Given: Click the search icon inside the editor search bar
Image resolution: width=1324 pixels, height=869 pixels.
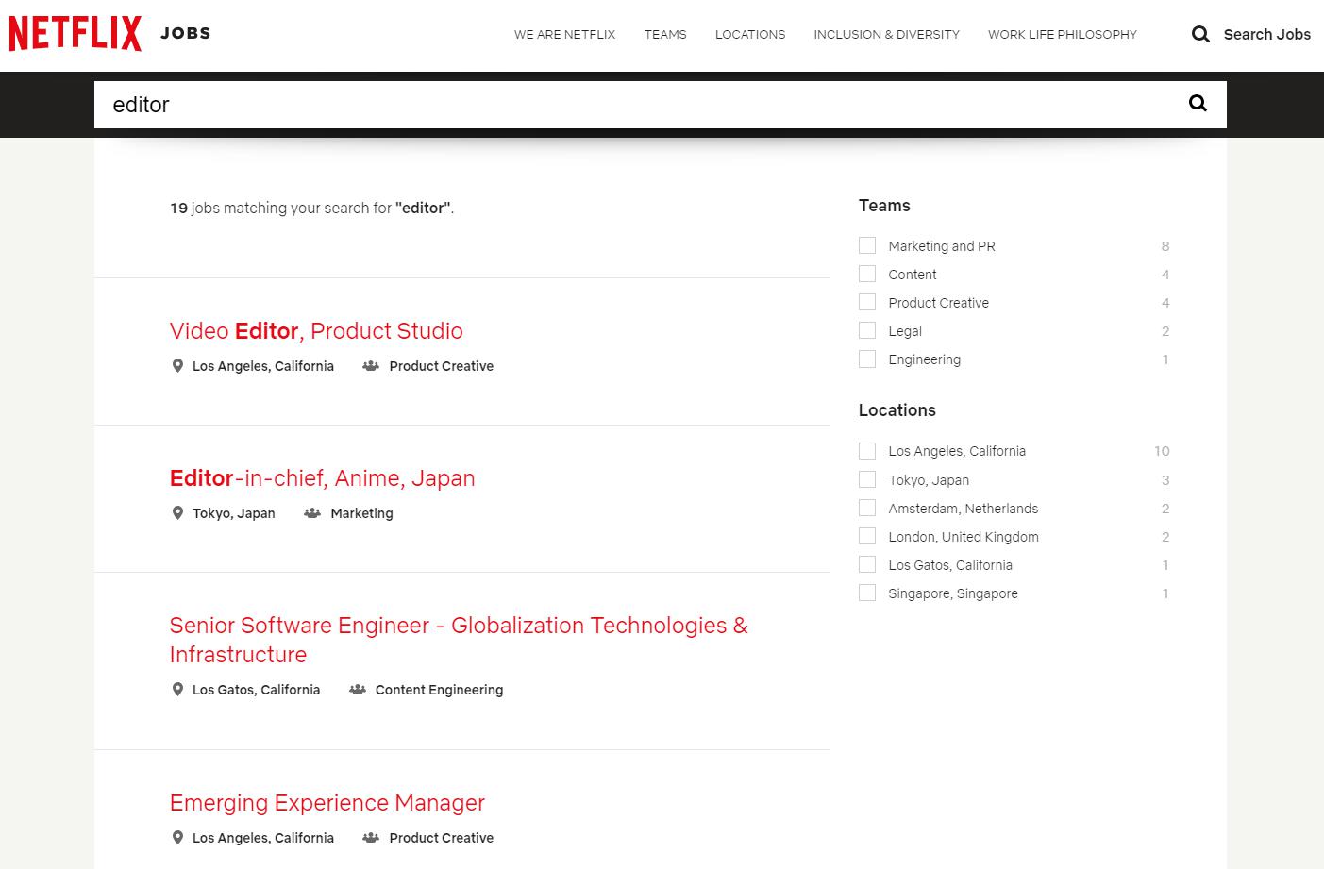Looking at the screenshot, I should click(1197, 104).
